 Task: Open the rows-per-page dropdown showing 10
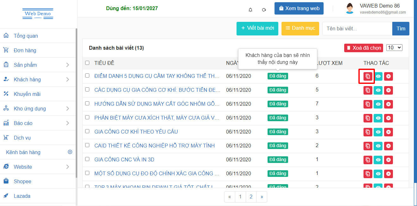pos(394,47)
